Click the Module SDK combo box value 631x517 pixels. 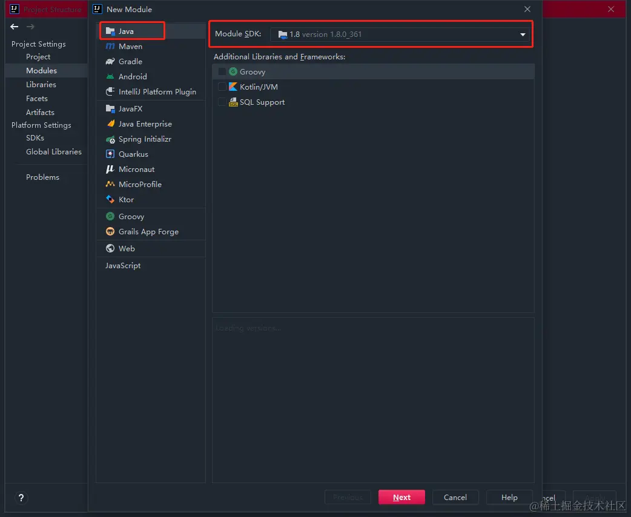[x=400, y=35]
